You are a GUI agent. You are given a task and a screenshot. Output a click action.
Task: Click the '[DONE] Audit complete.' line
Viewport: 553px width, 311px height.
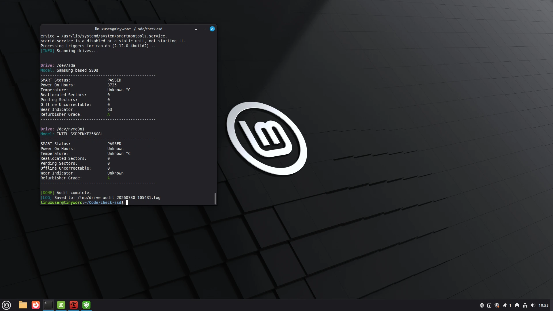click(x=66, y=193)
